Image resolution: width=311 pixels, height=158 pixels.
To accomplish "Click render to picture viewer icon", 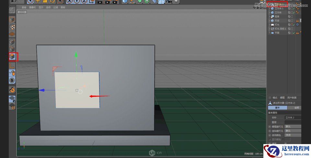I will click(x=108, y=2).
